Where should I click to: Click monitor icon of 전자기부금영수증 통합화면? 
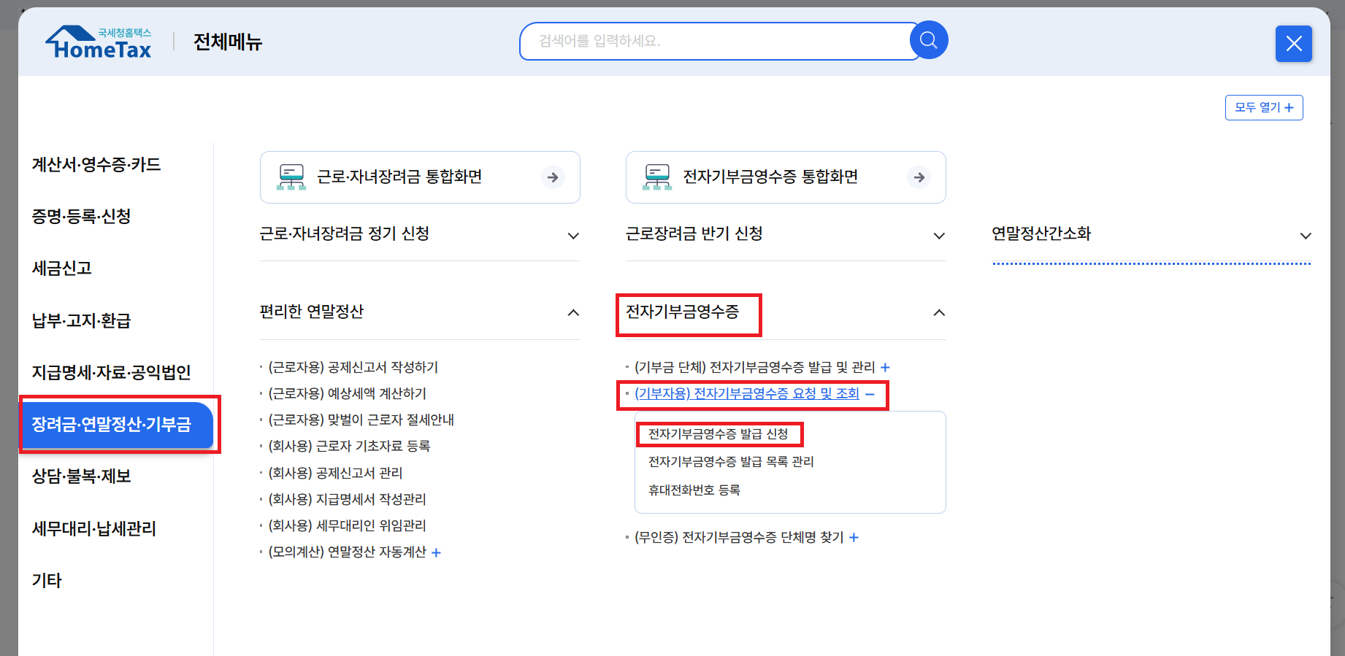pyautogui.click(x=657, y=177)
